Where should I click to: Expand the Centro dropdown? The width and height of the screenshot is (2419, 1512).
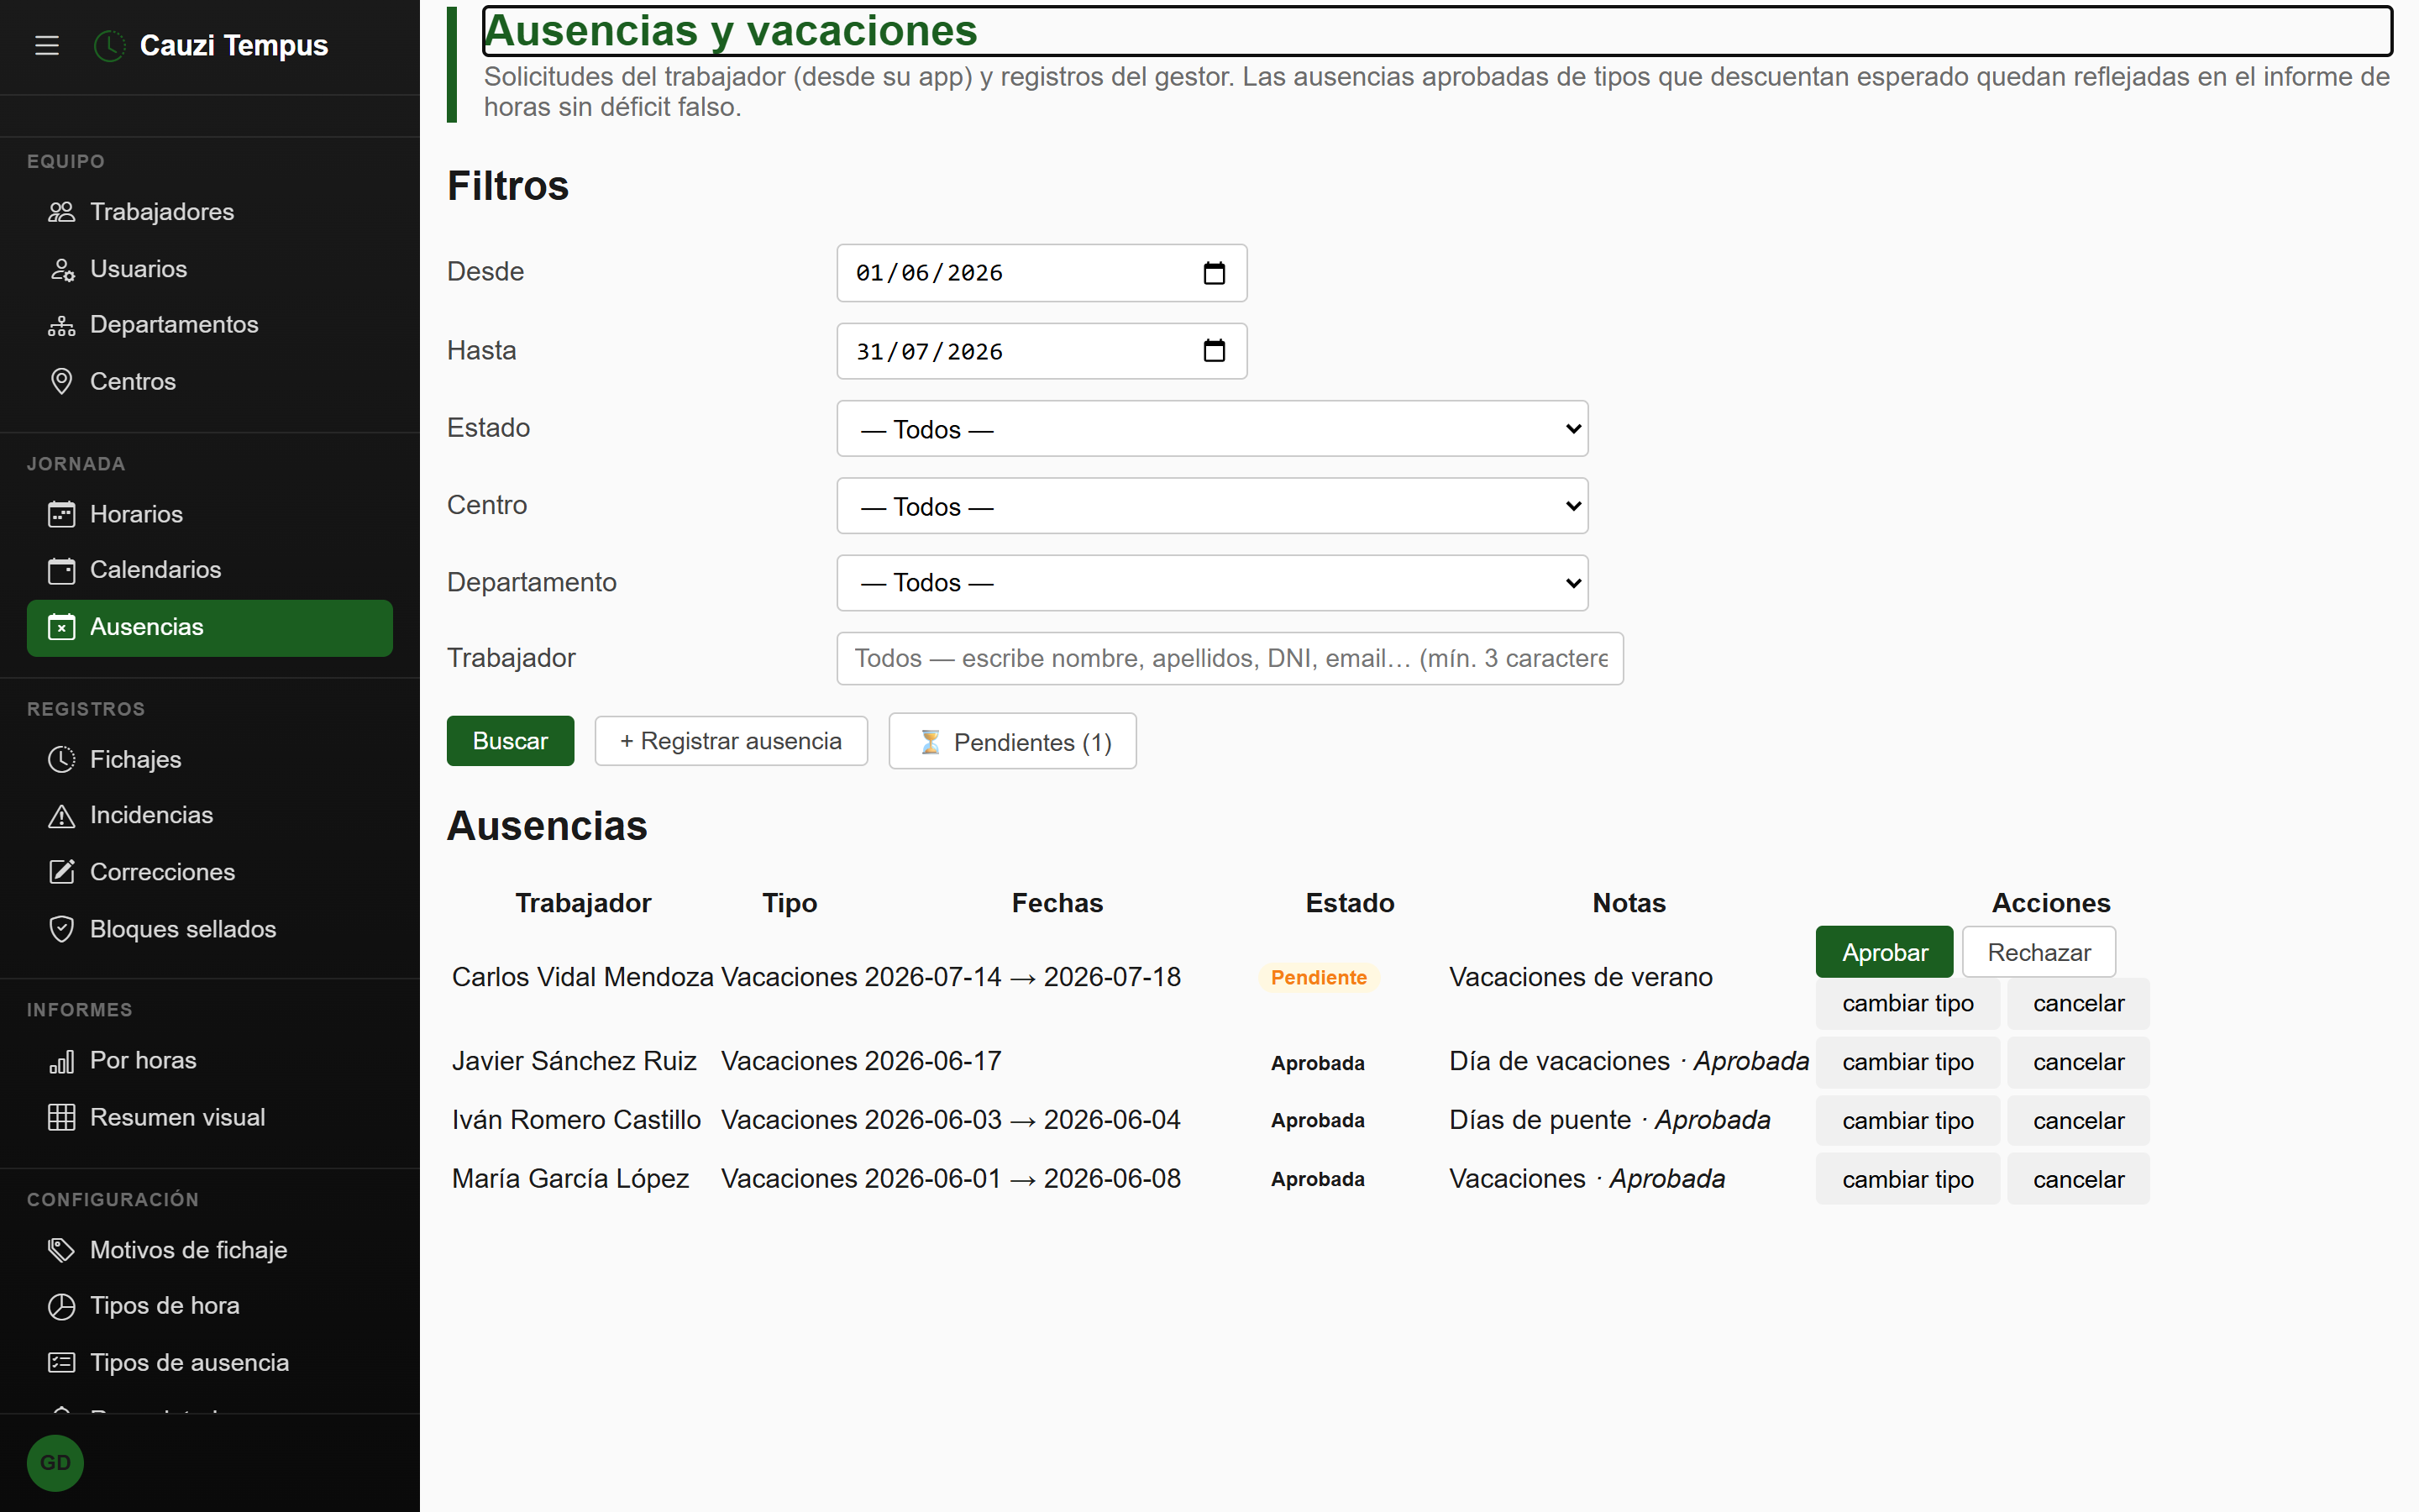point(1211,506)
